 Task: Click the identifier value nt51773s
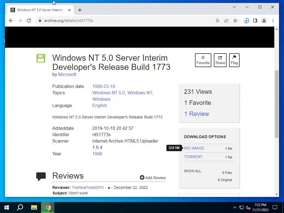click(x=102, y=135)
